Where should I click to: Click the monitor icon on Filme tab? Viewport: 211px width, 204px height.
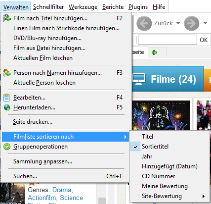139,79
